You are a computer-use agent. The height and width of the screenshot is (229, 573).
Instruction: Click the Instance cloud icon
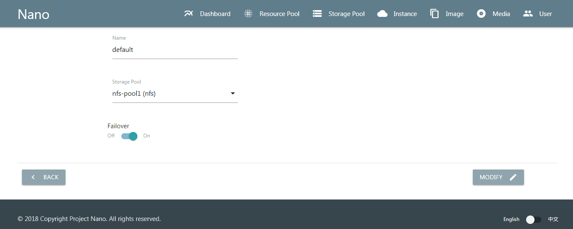[382, 13]
